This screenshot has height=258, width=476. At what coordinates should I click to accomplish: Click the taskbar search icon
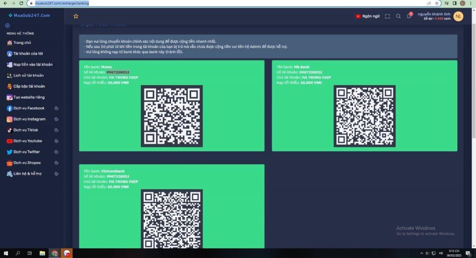[x=18, y=253]
